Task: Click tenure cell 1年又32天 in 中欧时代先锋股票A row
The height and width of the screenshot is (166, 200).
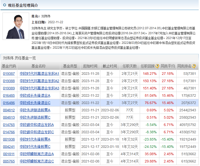Action: (130, 139)
